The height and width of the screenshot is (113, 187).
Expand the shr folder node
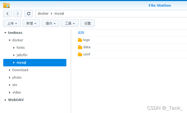point(10,85)
